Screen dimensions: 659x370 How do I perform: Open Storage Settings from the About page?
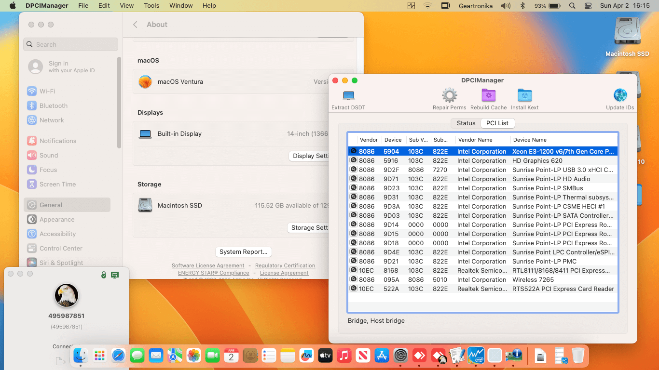pos(309,227)
